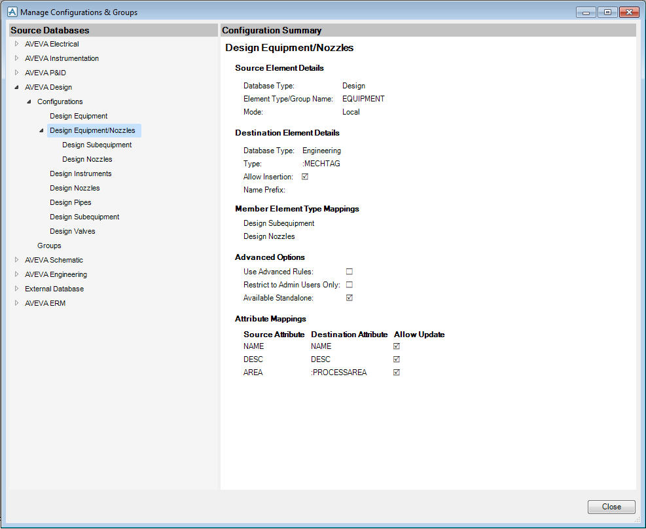Select Design Equipment configuration
The image size is (646, 529).
point(79,116)
